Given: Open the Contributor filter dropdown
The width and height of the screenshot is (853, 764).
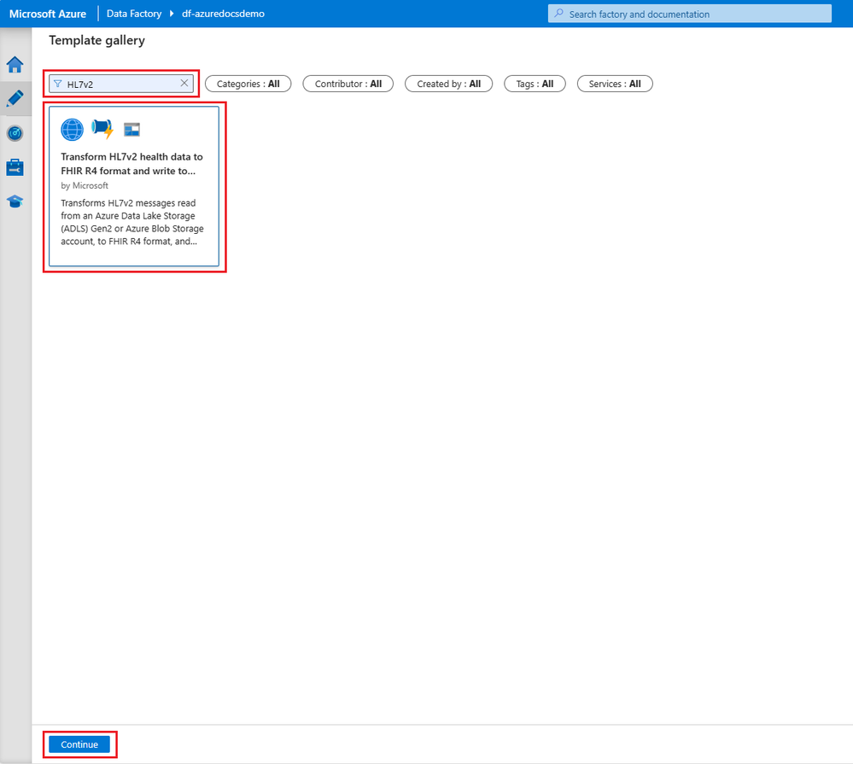Looking at the screenshot, I should 348,84.
